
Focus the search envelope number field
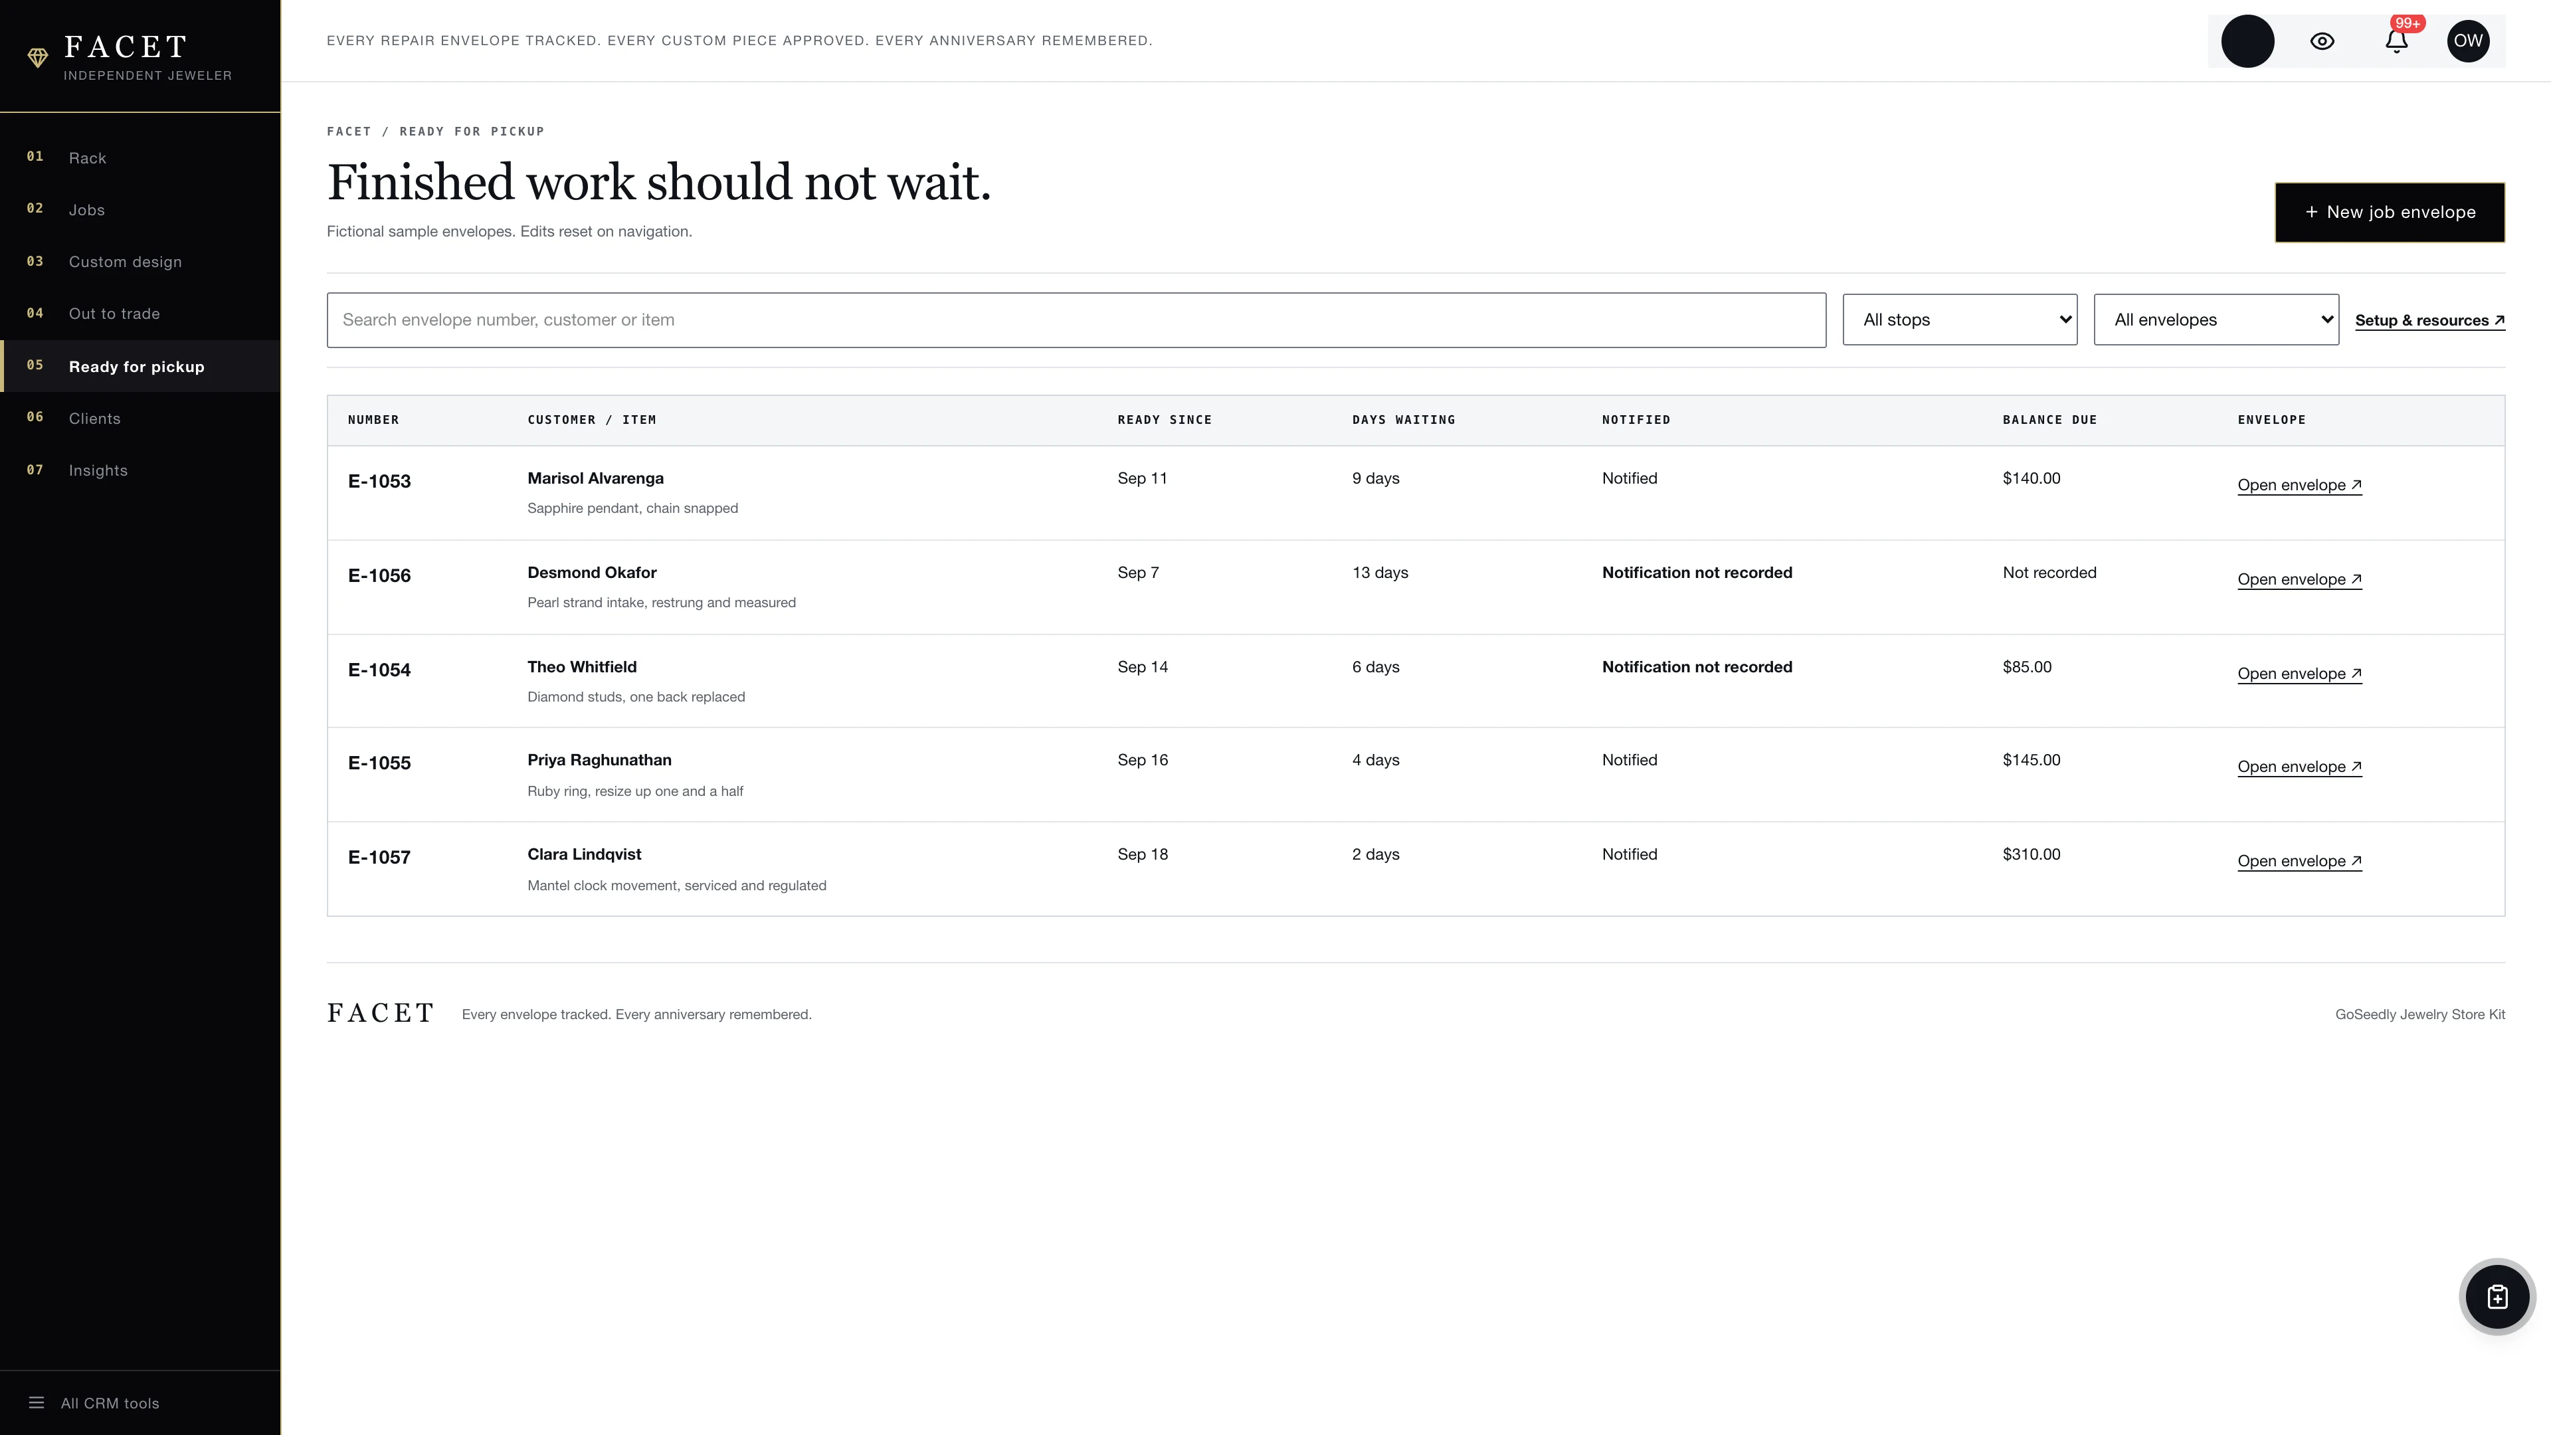tap(1076, 320)
